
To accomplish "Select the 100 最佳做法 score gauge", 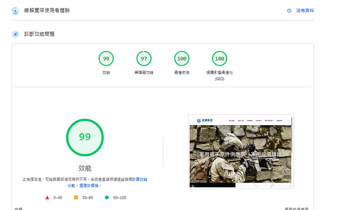I will point(182,59).
